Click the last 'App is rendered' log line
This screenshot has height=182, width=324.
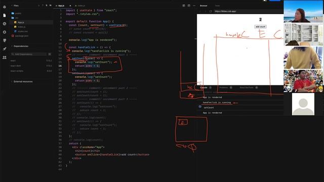tap(212, 113)
